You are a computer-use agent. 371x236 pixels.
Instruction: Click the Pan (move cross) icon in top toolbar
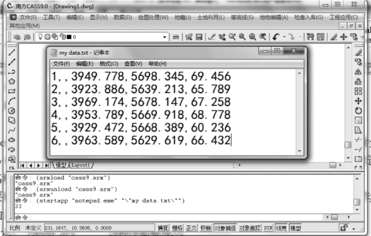[344, 37]
